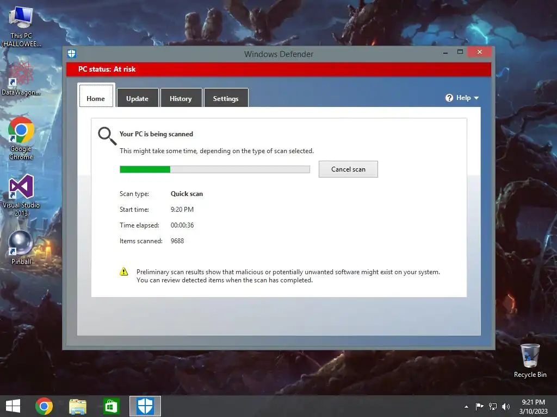Click the Windows Defender window title text
557x417 pixels.
tap(279, 54)
